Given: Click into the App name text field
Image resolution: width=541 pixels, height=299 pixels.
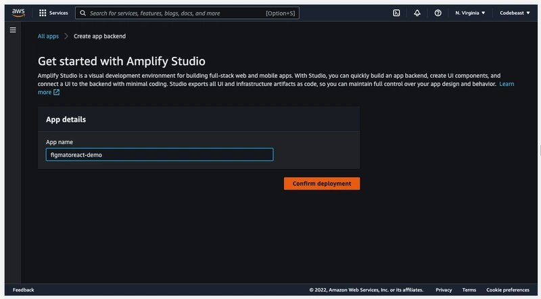Looking at the screenshot, I should coord(160,155).
